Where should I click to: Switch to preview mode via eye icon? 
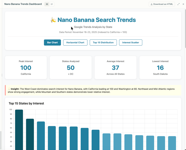pos(47,4)
